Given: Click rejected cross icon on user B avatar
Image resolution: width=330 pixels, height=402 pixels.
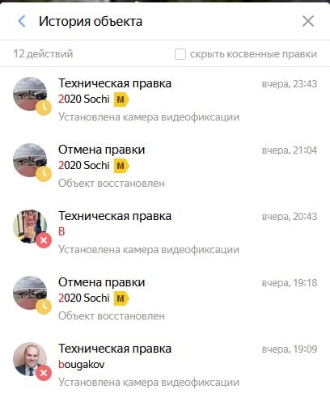Looking at the screenshot, I should pyautogui.click(x=44, y=240).
